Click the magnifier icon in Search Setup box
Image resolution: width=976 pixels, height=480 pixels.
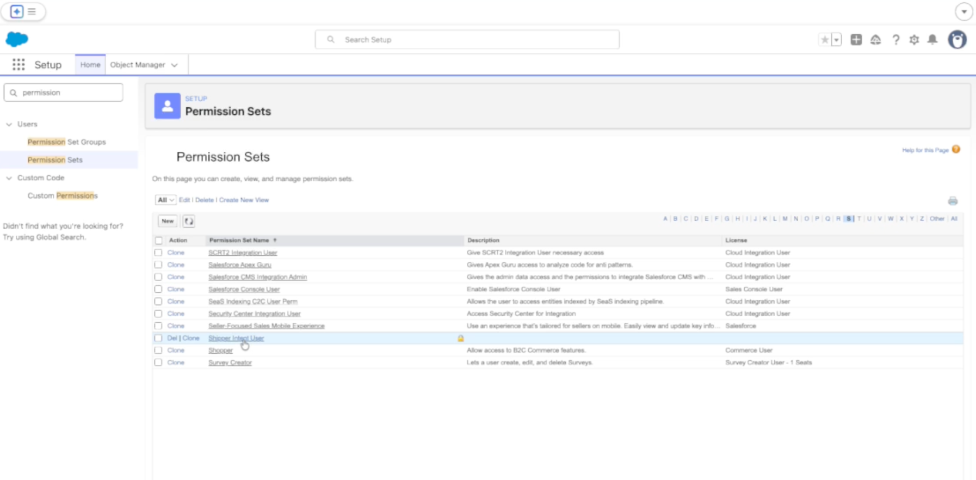tap(331, 39)
